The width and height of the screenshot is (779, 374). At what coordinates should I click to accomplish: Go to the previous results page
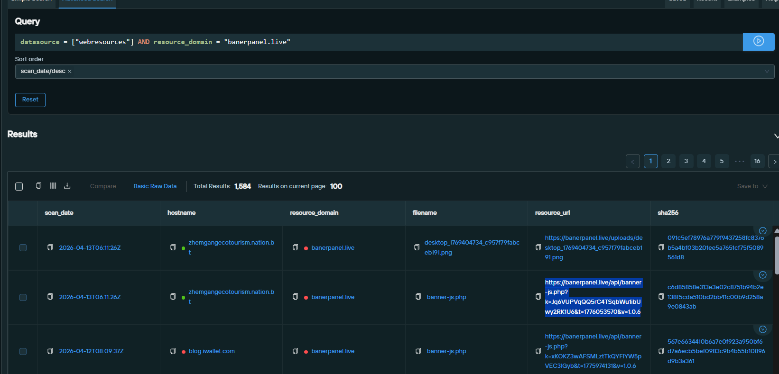click(x=632, y=161)
